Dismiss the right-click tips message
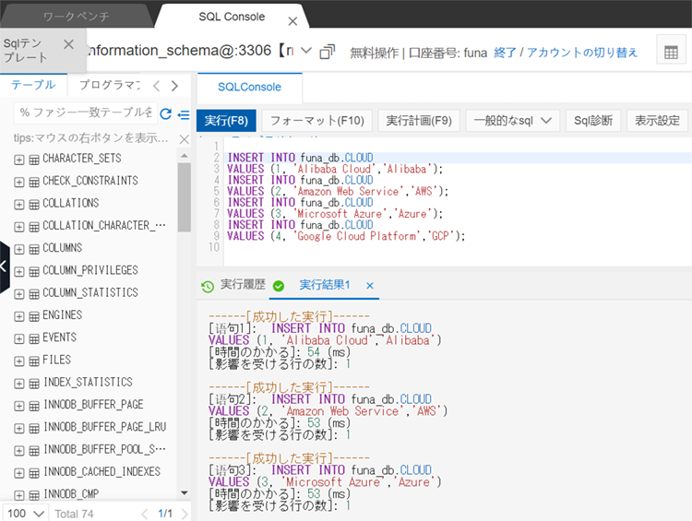692x521 pixels. [x=184, y=139]
